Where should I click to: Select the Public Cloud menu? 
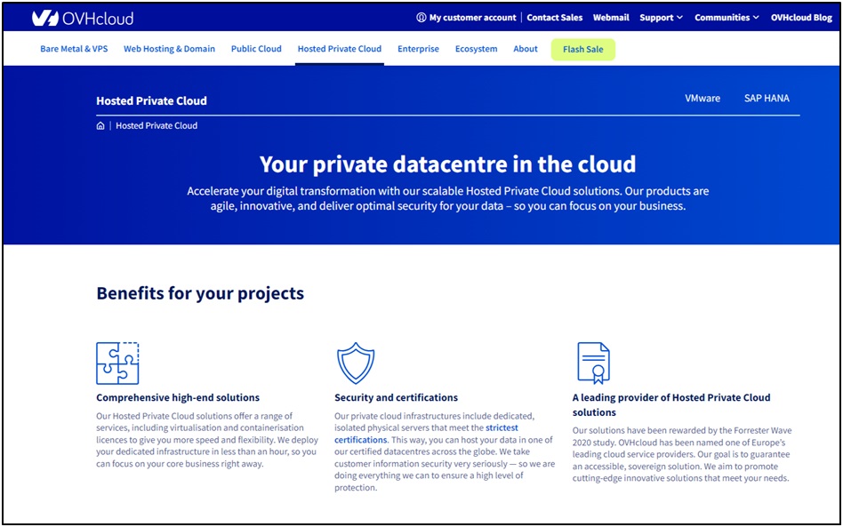point(256,49)
